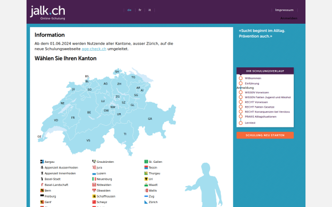Click the Basel-Landschaft flag icon

click(42, 184)
